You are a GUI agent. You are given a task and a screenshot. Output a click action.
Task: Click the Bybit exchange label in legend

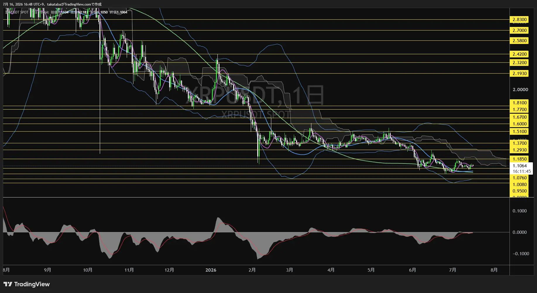(44, 12)
